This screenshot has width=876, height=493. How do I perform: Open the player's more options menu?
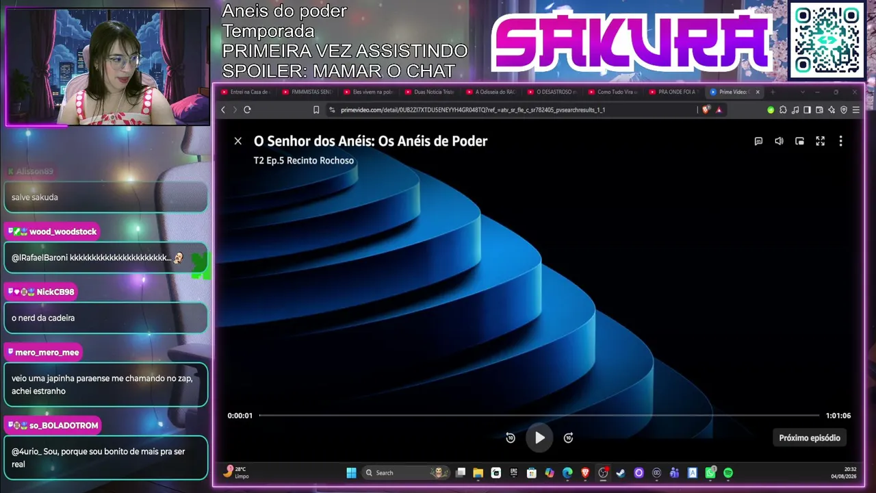pos(840,141)
